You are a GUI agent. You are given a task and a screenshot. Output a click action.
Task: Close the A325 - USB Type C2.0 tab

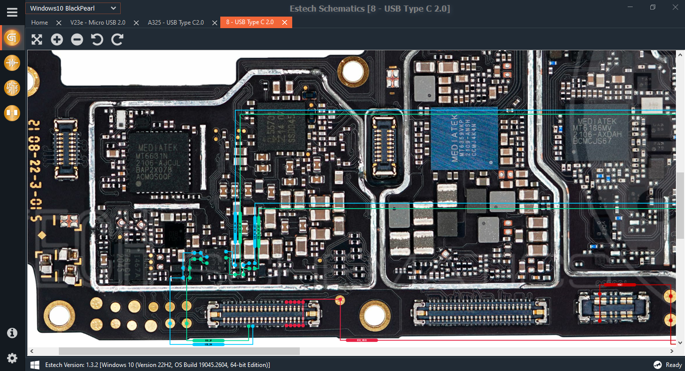(215, 23)
